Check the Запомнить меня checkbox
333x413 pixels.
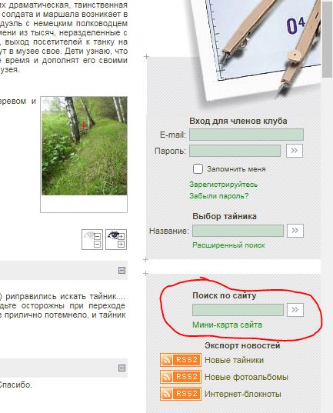pyautogui.click(x=198, y=169)
